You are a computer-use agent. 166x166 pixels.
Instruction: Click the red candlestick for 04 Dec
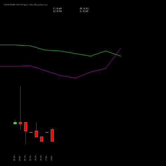pos(26,127)
